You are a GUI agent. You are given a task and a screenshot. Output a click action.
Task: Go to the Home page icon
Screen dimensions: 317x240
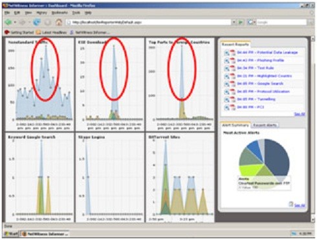58,22
